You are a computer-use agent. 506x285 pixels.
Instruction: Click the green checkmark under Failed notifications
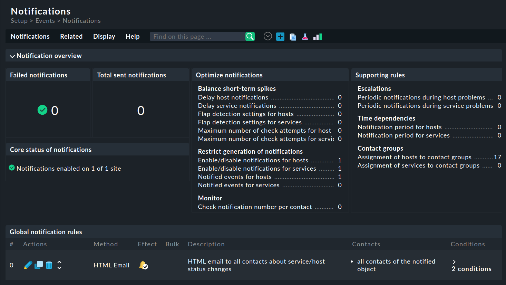click(x=42, y=110)
